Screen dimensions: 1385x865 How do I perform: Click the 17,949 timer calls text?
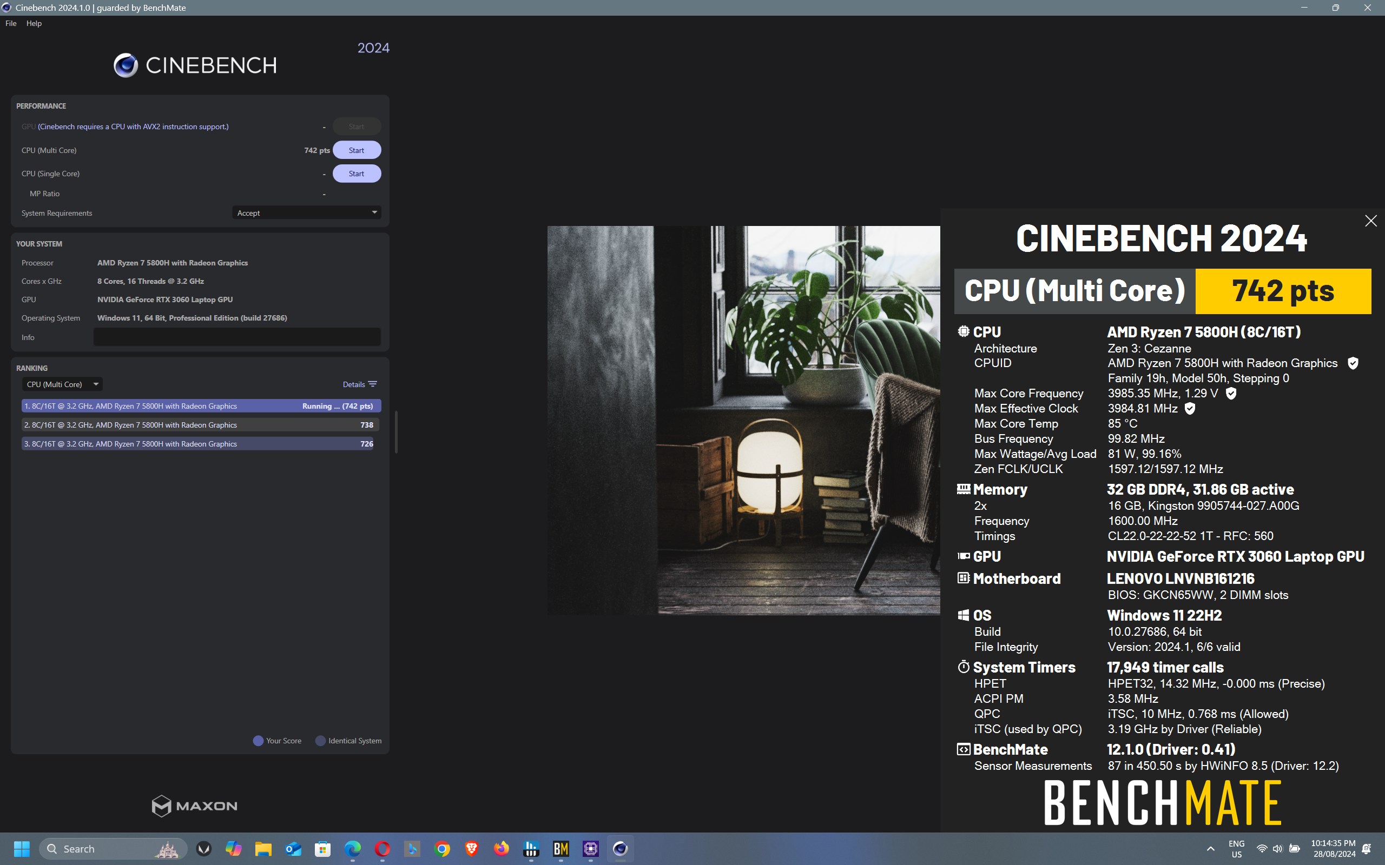point(1165,667)
